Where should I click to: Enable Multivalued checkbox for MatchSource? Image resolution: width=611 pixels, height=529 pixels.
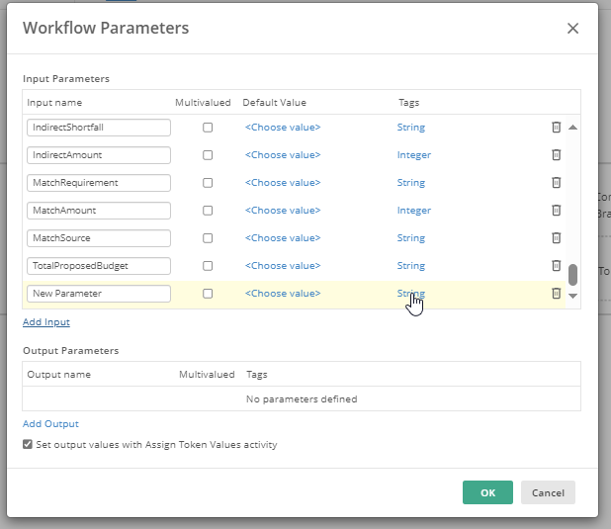coord(208,238)
